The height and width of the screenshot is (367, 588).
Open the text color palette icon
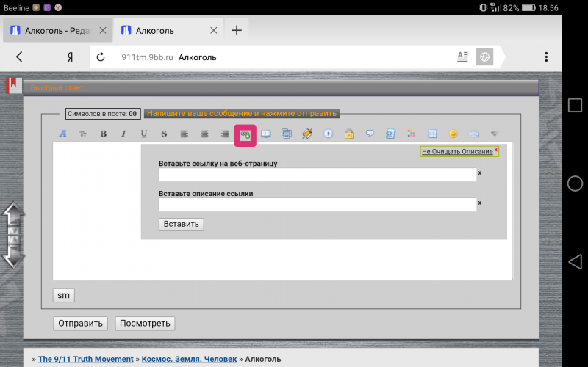tap(412, 134)
